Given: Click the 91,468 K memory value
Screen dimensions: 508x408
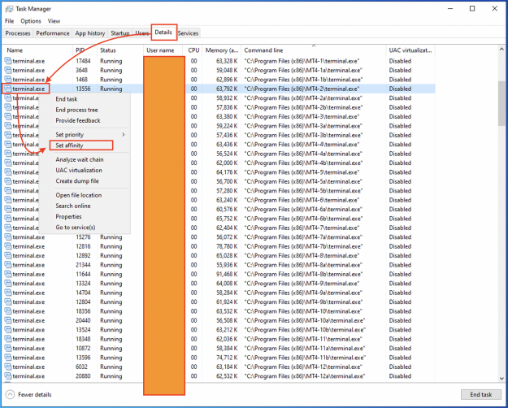Looking at the screenshot, I should 227,274.
